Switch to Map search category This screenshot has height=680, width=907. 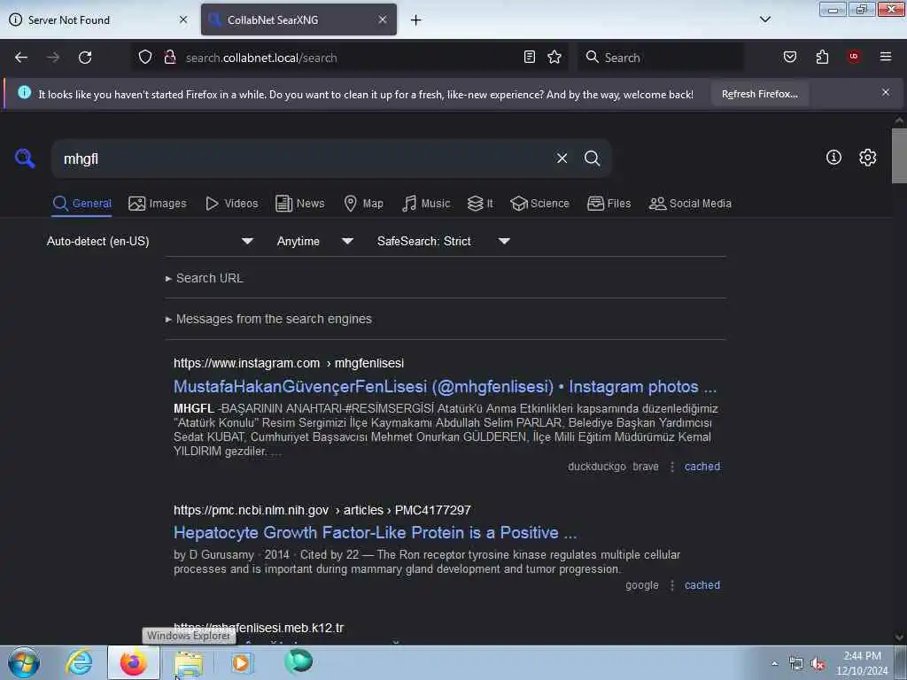(363, 204)
